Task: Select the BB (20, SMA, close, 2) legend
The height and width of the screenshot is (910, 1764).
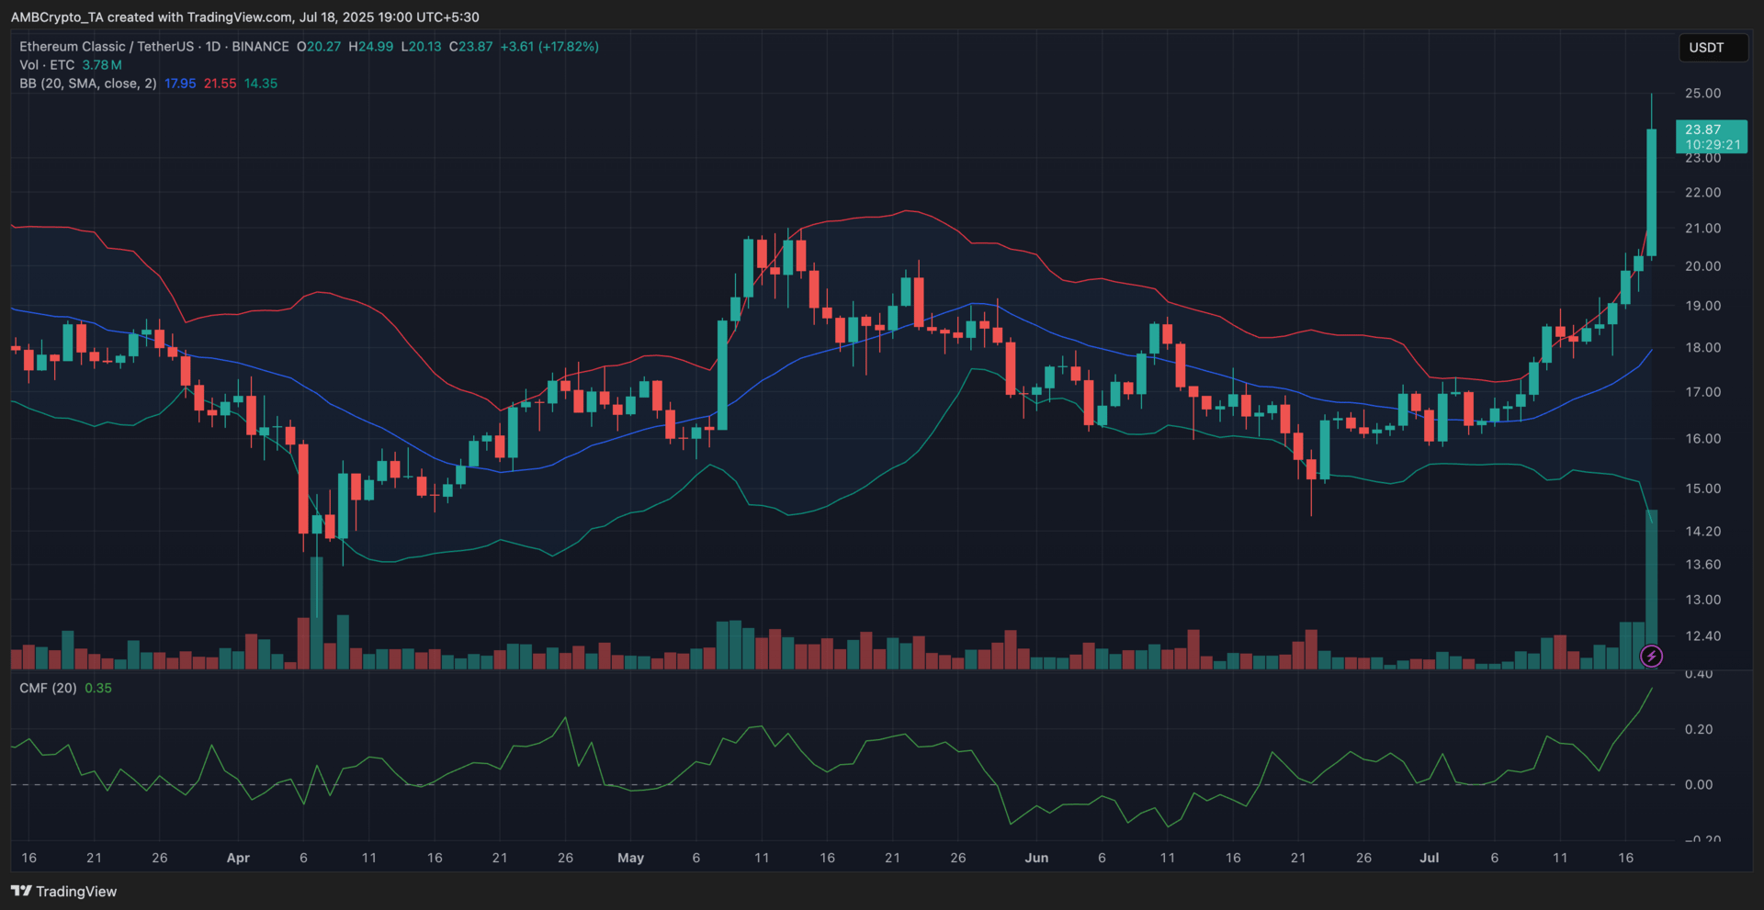Action: (87, 84)
